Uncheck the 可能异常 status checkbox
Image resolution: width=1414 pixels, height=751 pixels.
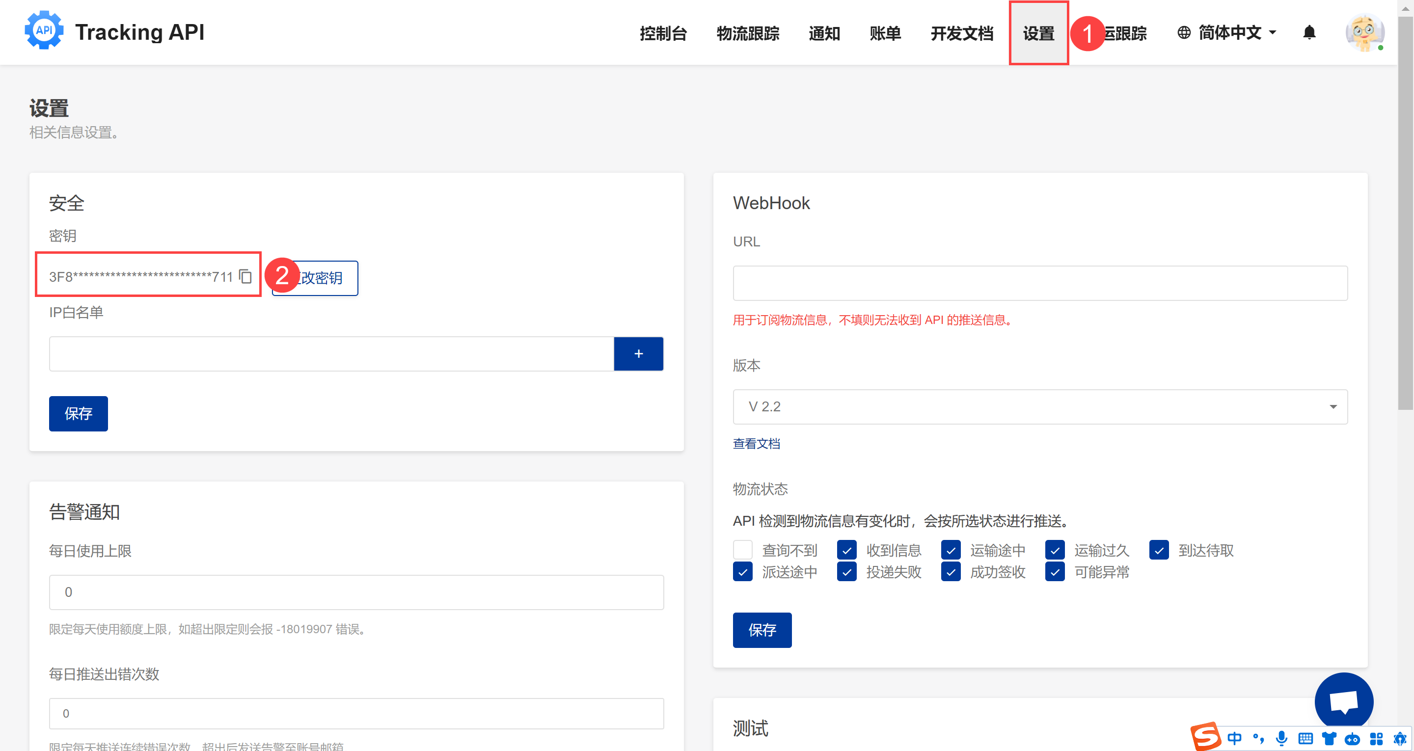[x=1055, y=572]
